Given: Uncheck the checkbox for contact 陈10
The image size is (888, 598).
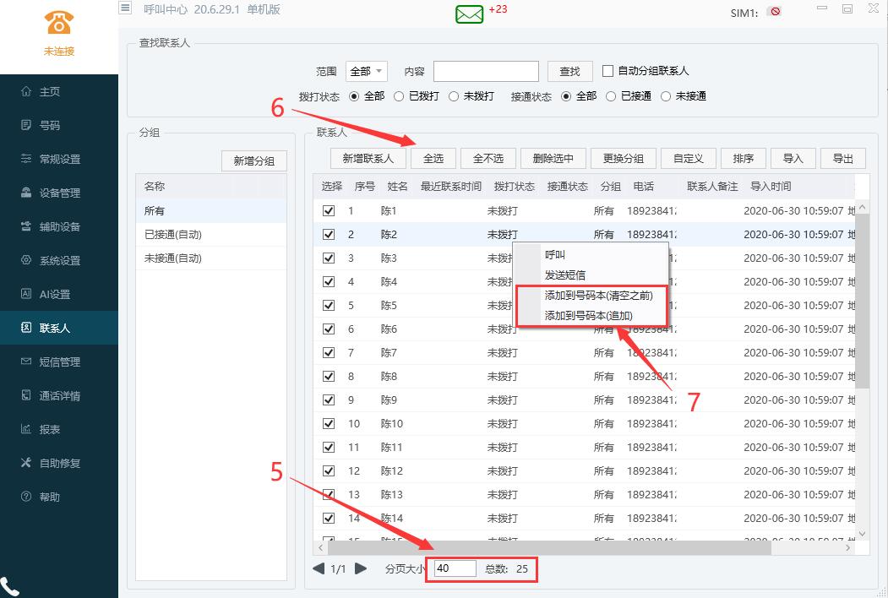Looking at the screenshot, I should (x=329, y=424).
